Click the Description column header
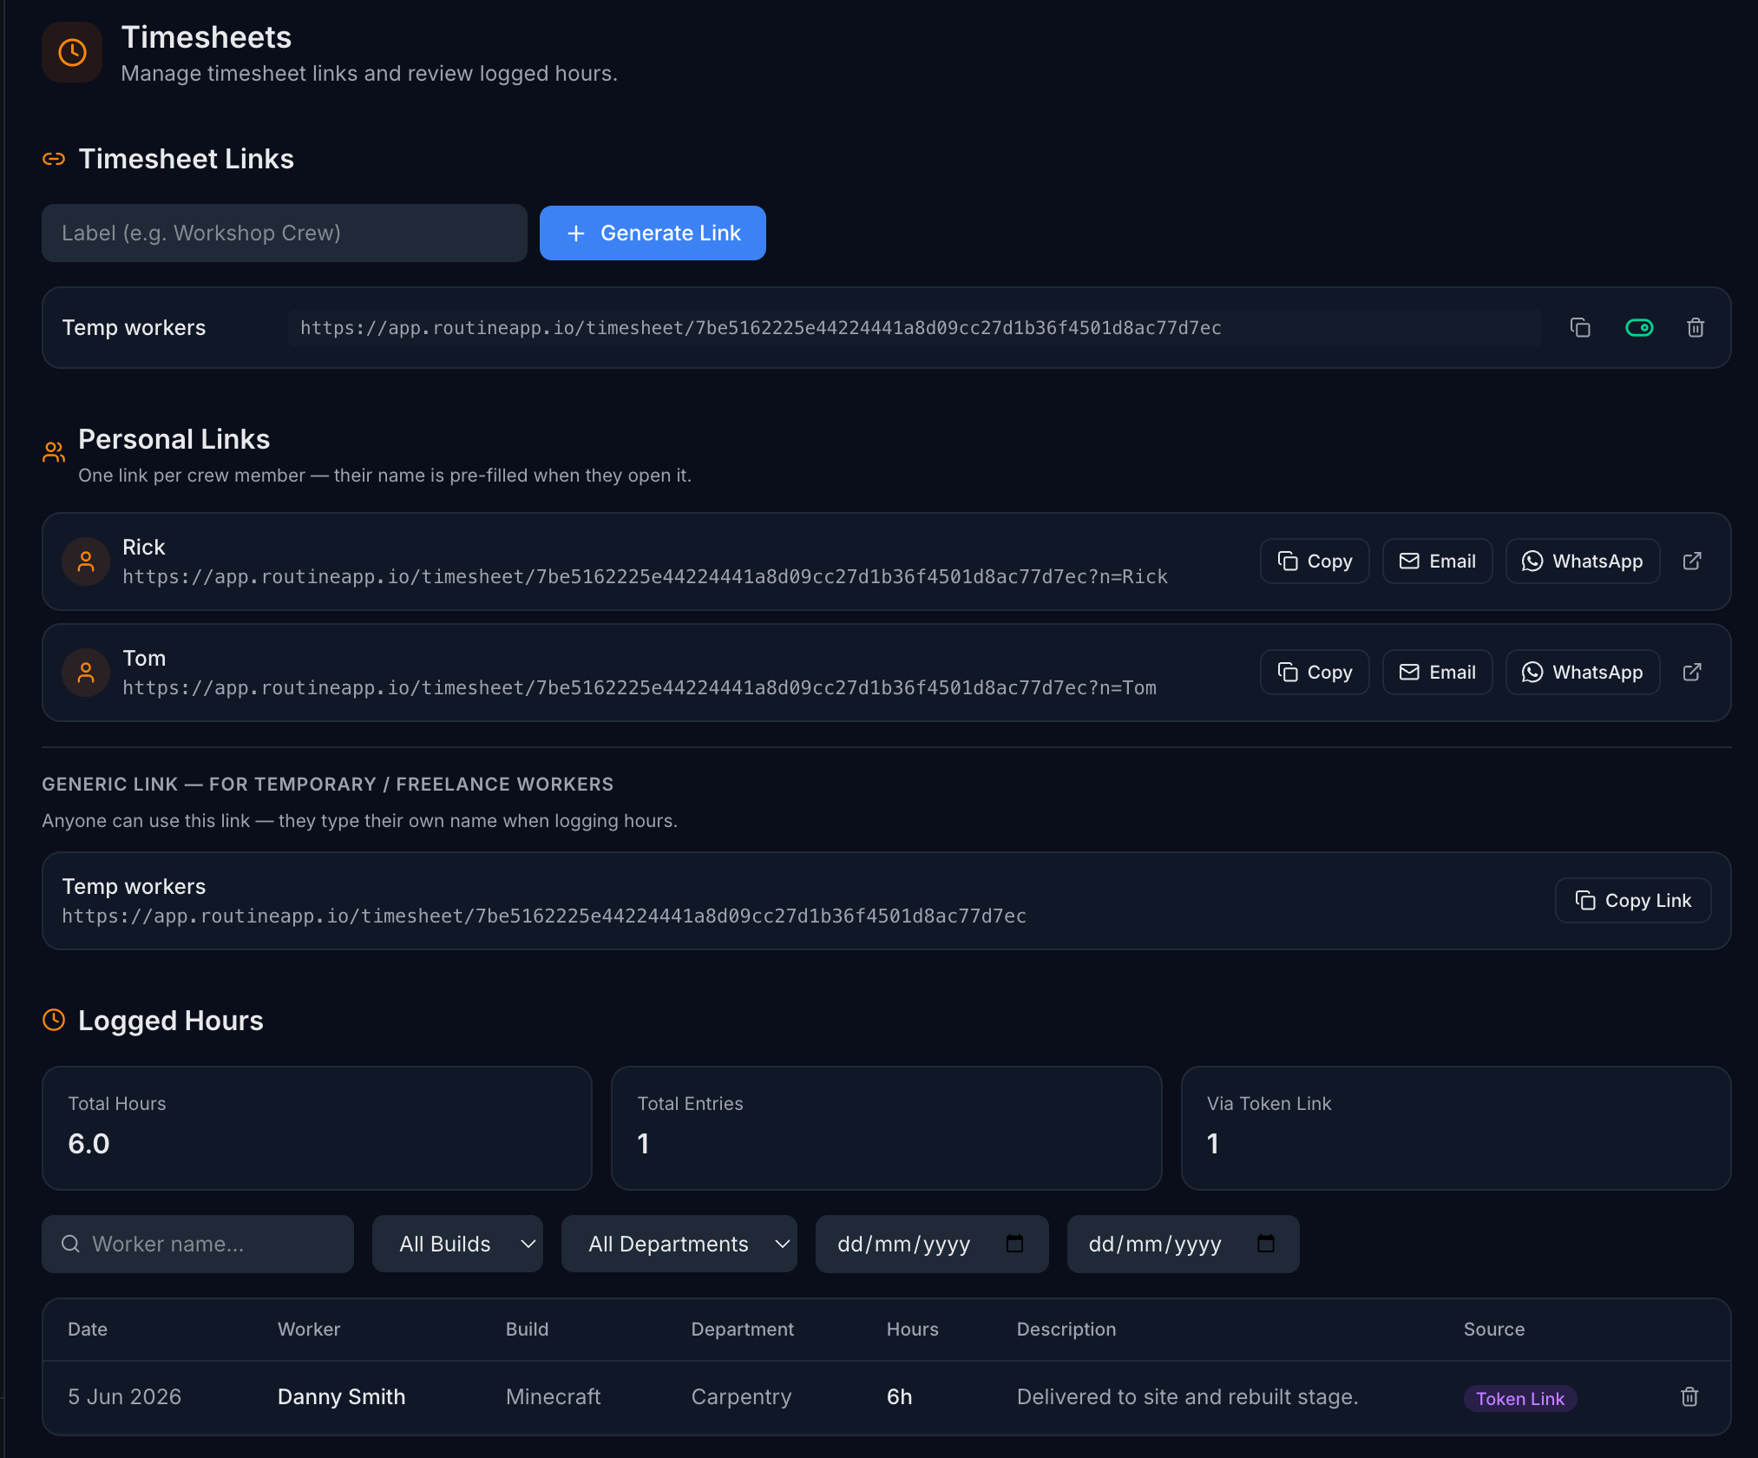Image resolution: width=1758 pixels, height=1458 pixels. point(1066,1329)
